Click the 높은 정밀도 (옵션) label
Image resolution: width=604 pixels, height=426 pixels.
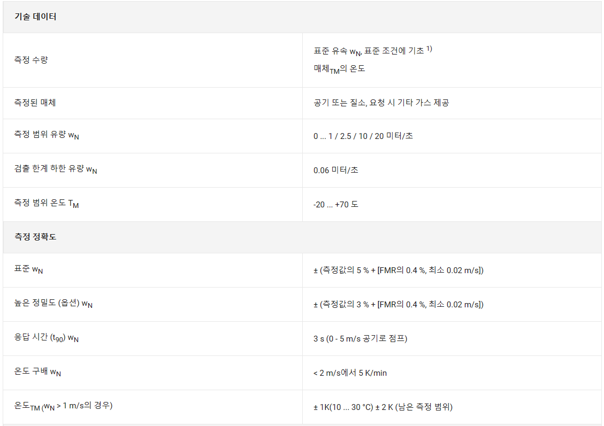pyautogui.click(x=53, y=304)
